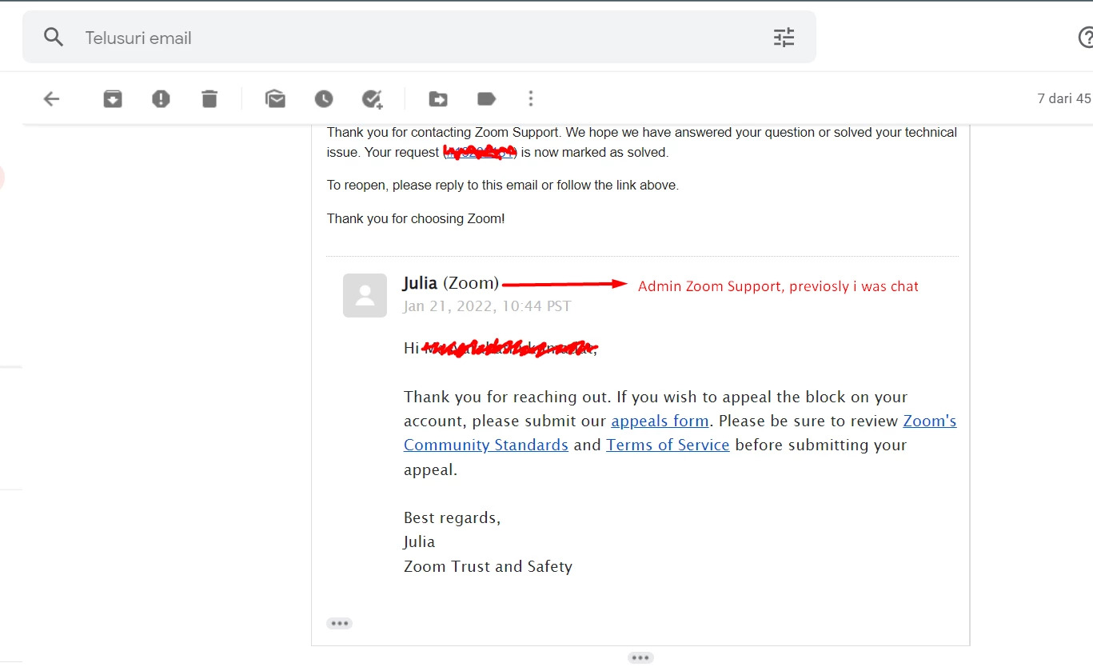Mark email as unread
1093x671 pixels.
point(275,99)
